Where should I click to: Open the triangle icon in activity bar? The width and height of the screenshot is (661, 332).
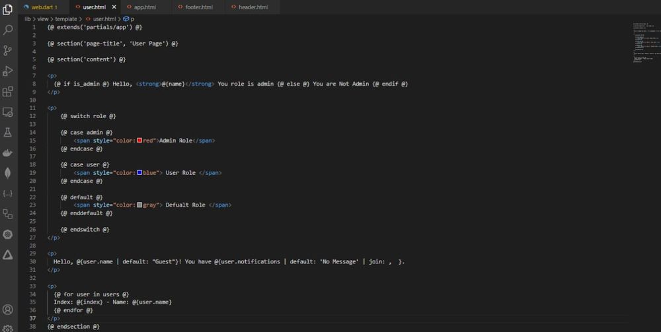click(7, 255)
